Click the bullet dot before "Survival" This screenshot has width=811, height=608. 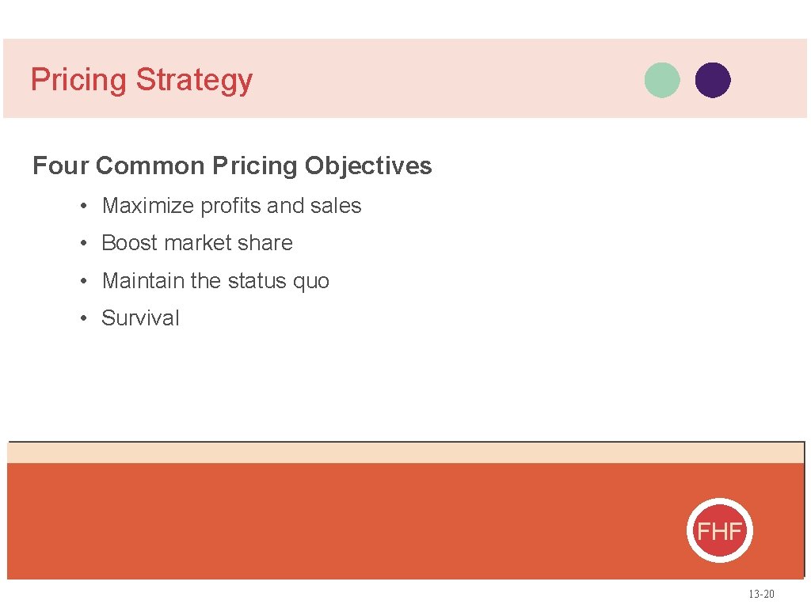pos(83,319)
